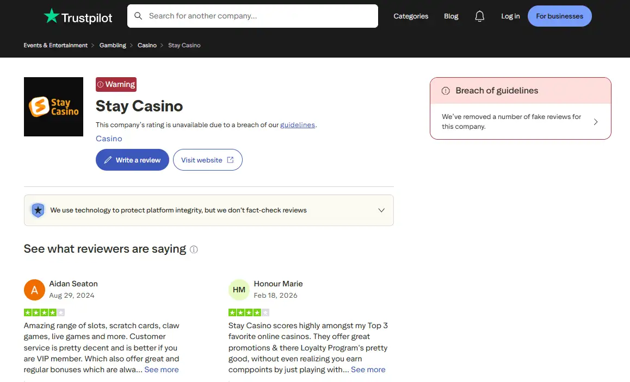Click the Stay Casino logo thumbnail
This screenshot has height=382, width=630.
point(53,107)
